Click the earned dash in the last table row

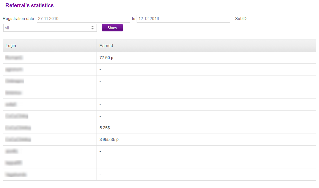100,175
